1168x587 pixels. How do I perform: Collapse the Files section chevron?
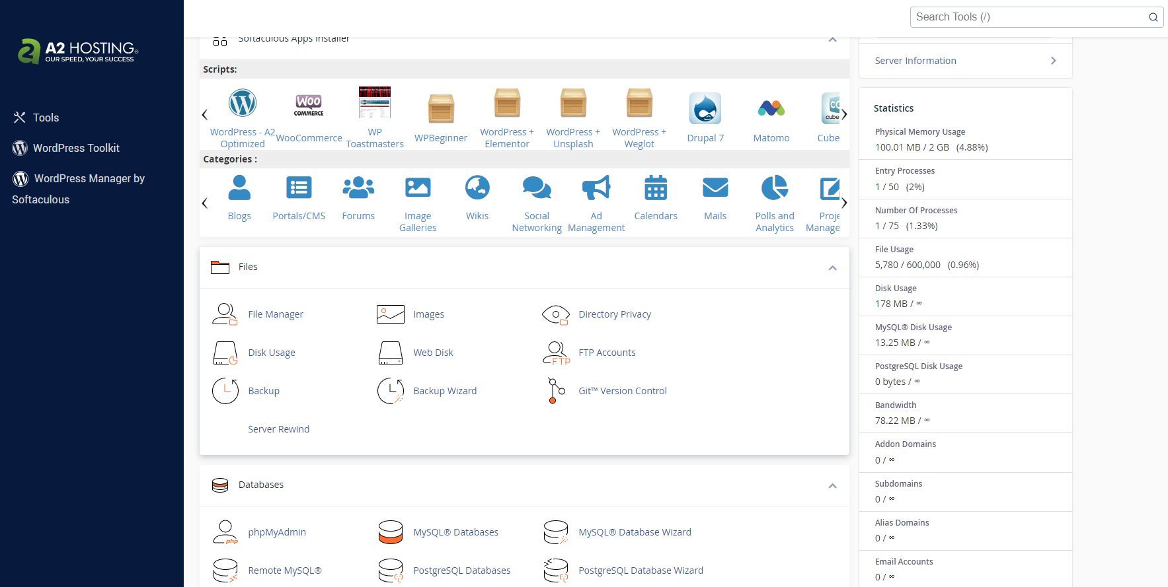[833, 267]
